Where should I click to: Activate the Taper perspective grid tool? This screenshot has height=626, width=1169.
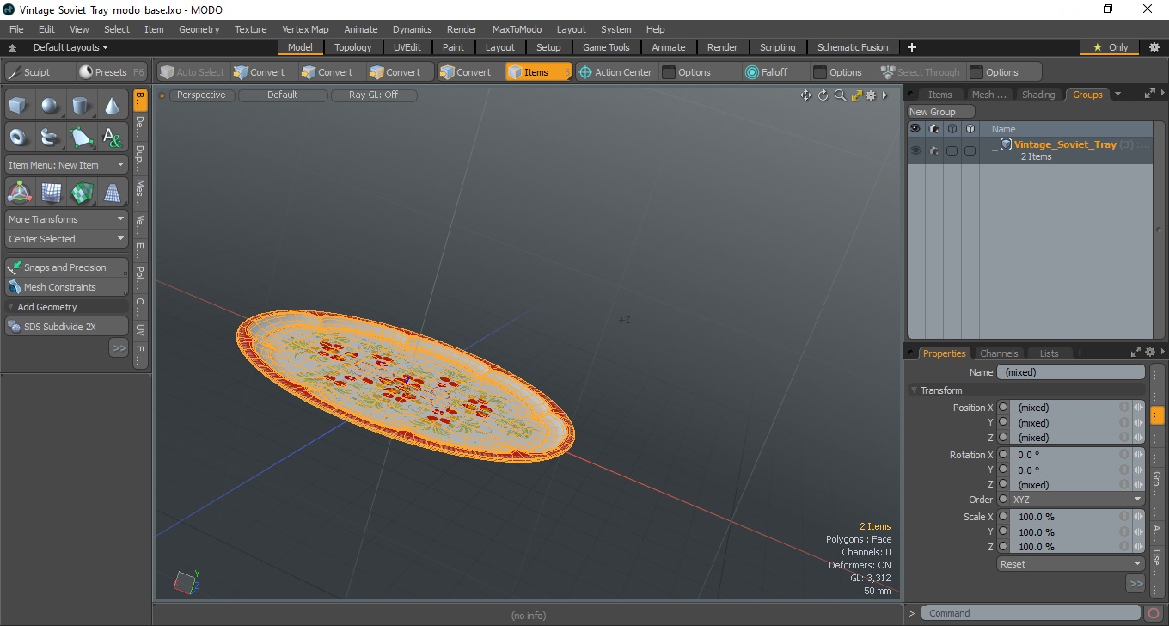(x=113, y=193)
